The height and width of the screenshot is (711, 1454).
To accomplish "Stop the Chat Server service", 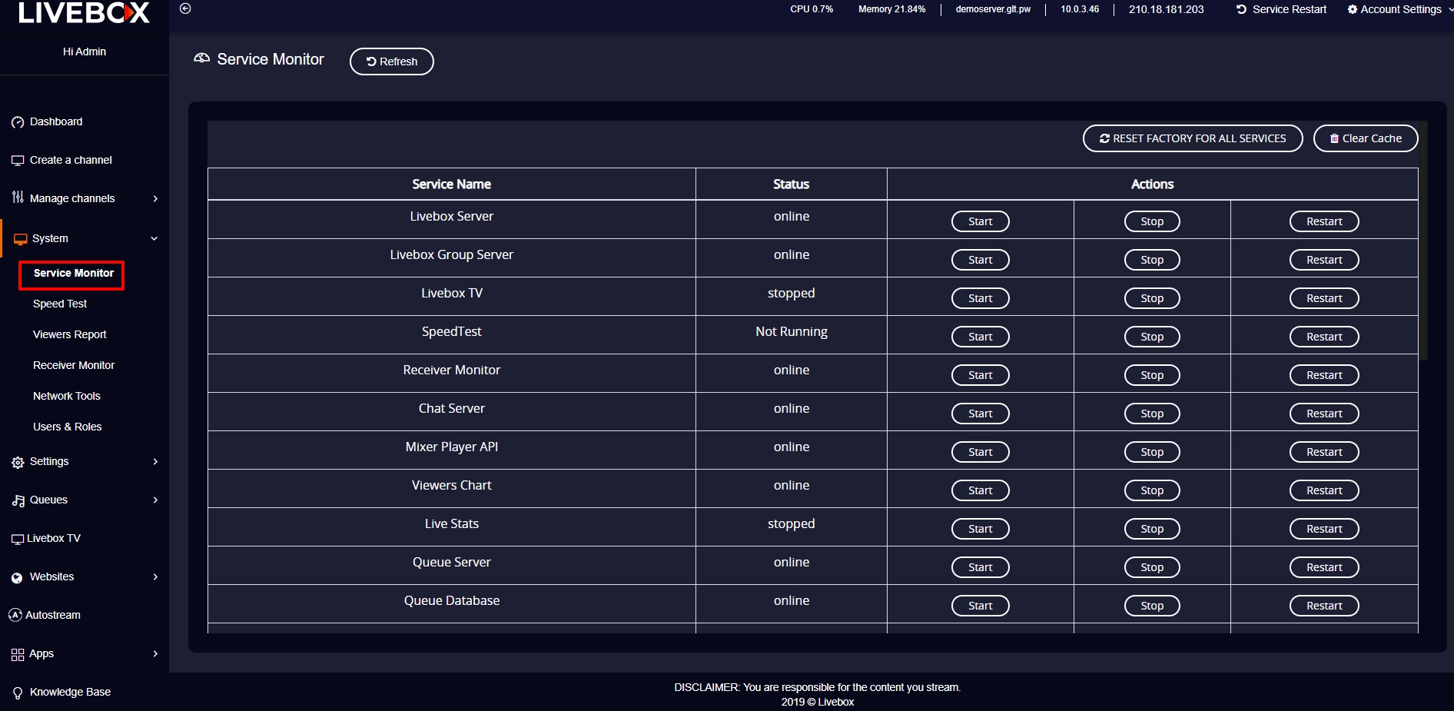I will (x=1152, y=414).
